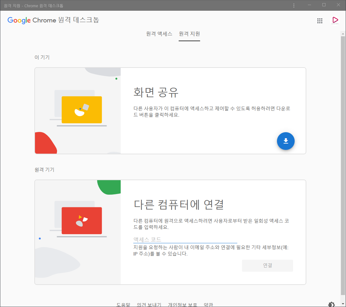Screen dimensions: 346x307
Task: Click the Google Chrome 원격 데스크톱 logo
Action: pyautogui.click(x=53, y=20)
